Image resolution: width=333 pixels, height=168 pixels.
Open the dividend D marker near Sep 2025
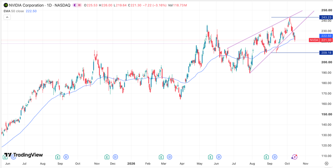tap(66, 157)
